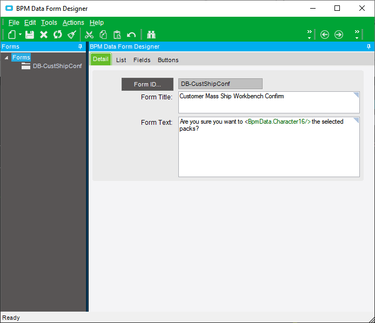This screenshot has height=323, width=375.
Task: Save the form with floppy disk icon
Action: click(30, 35)
